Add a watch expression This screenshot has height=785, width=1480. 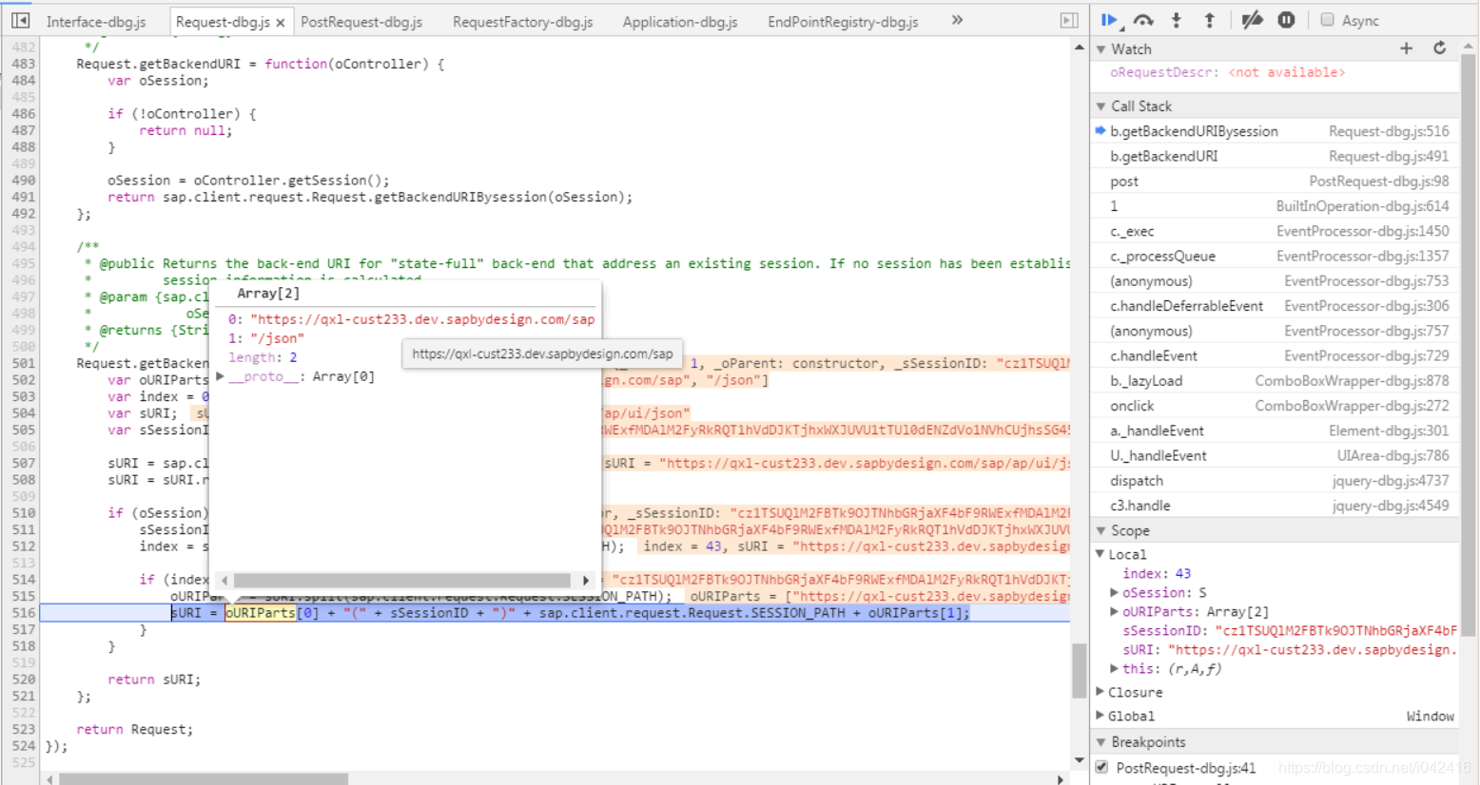coord(1406,48)
